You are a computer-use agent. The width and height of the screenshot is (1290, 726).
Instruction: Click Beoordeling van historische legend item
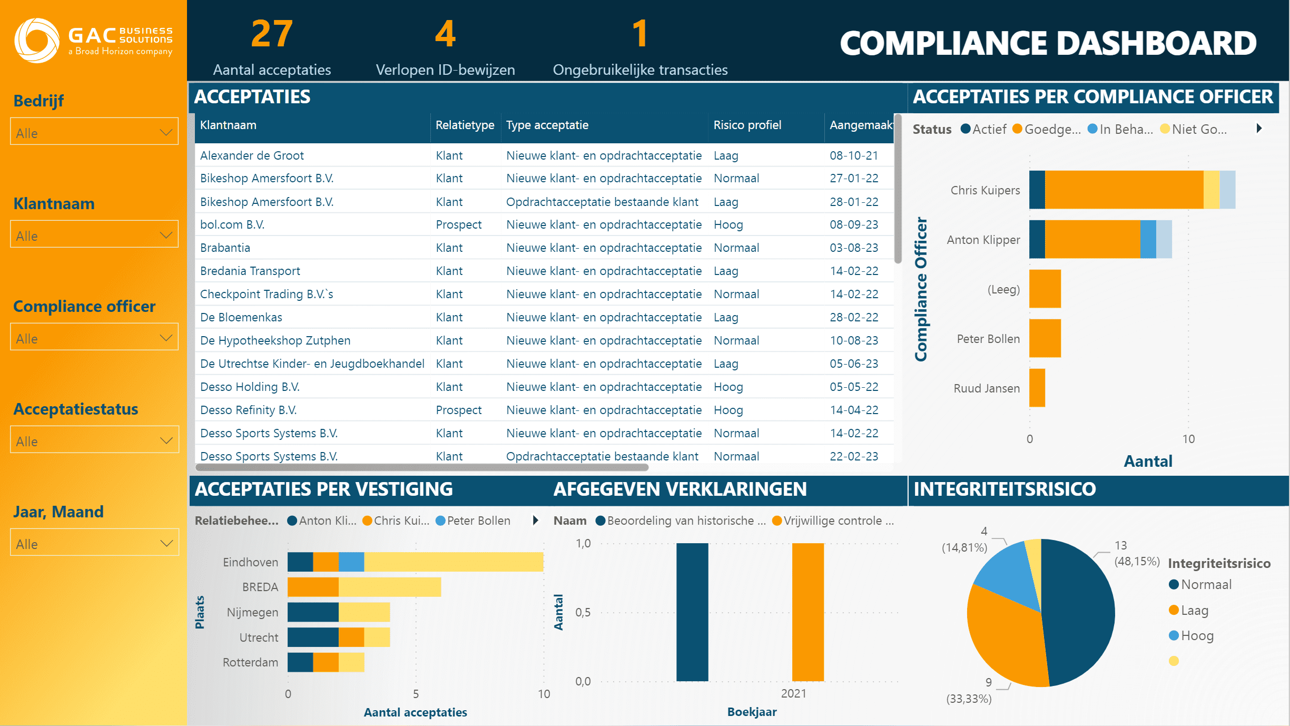tap(681, 521)
